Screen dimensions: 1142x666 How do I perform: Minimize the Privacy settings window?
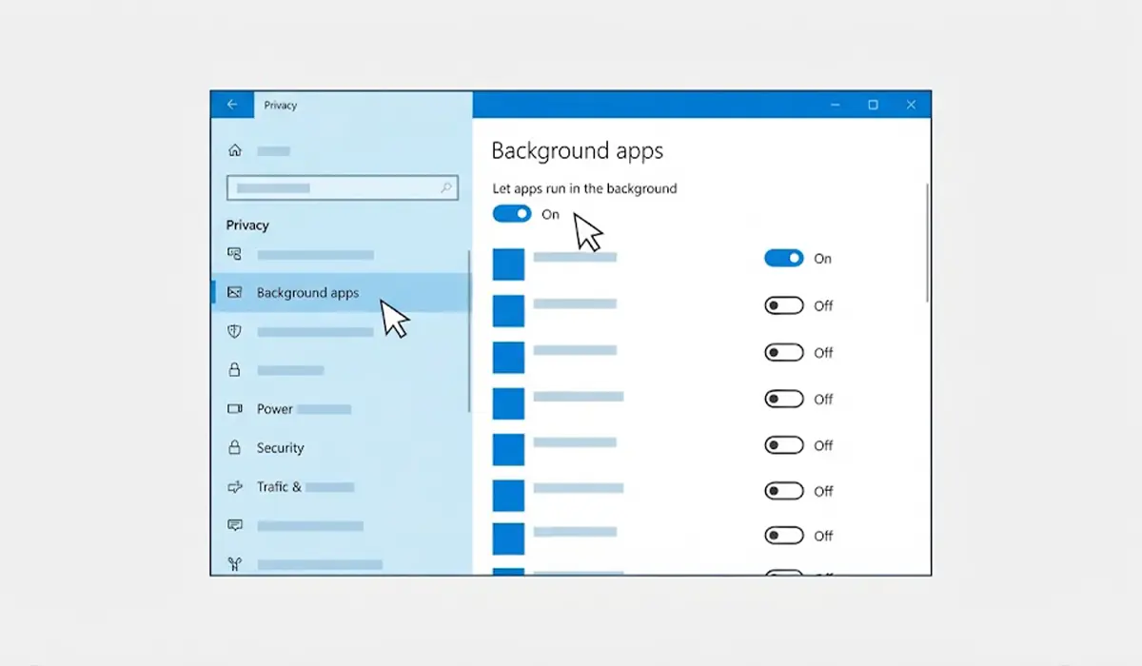coord(835,105)
